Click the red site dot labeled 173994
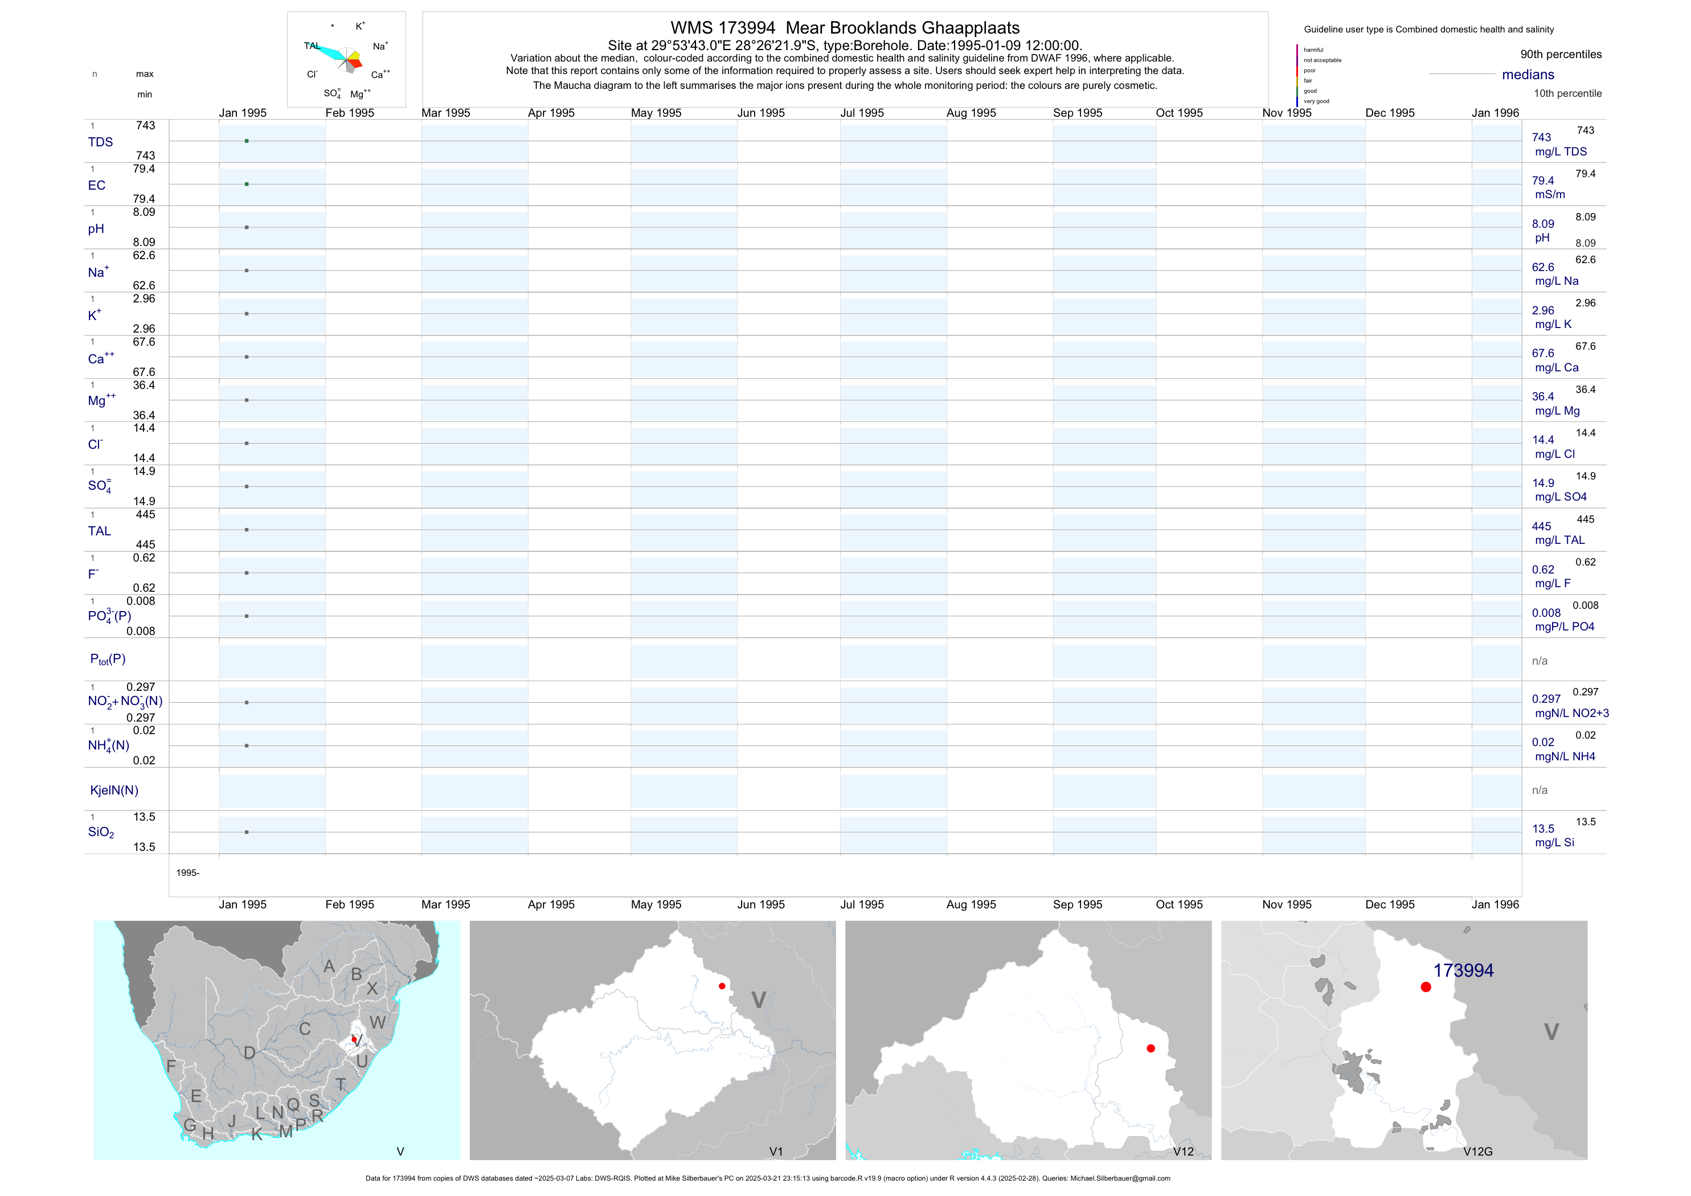Viewport: 1691px width, 1196px height. 1426,987
